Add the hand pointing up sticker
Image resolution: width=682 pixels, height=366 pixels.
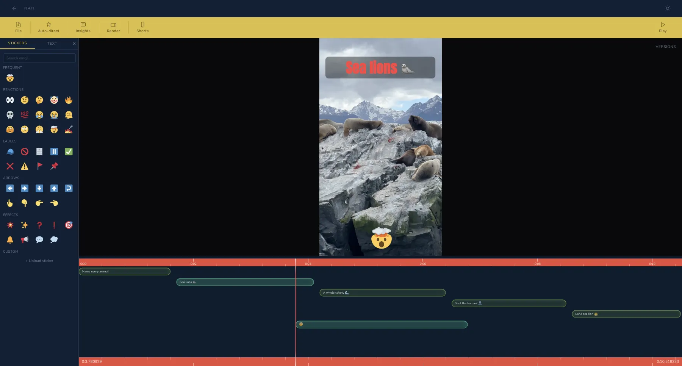pyautogui.click(x=10, y=203)
